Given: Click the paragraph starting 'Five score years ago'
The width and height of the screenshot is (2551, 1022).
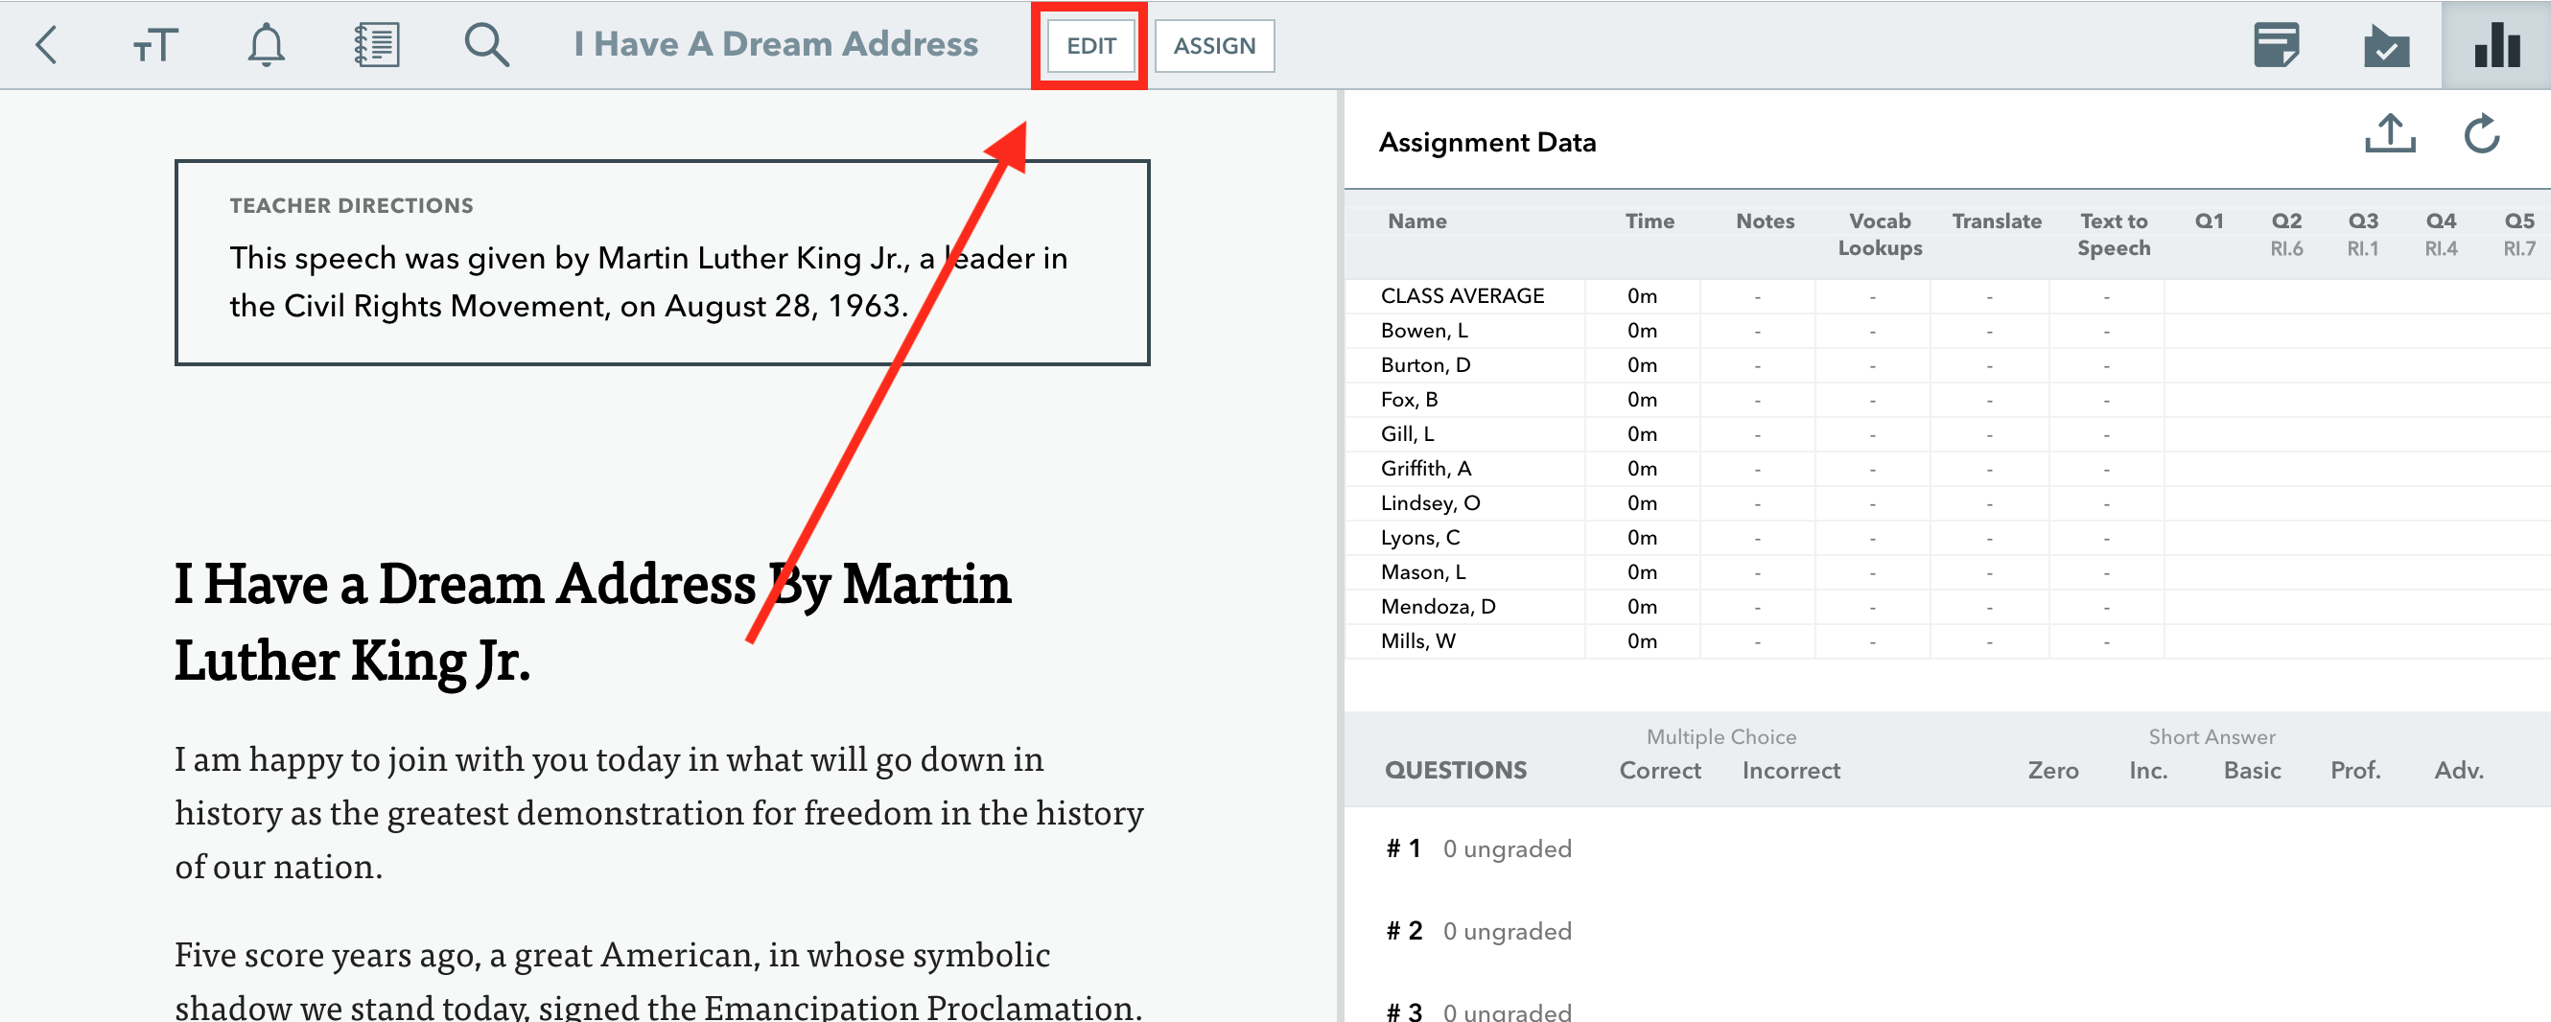Looking at the screenshot, I should 659,980.
